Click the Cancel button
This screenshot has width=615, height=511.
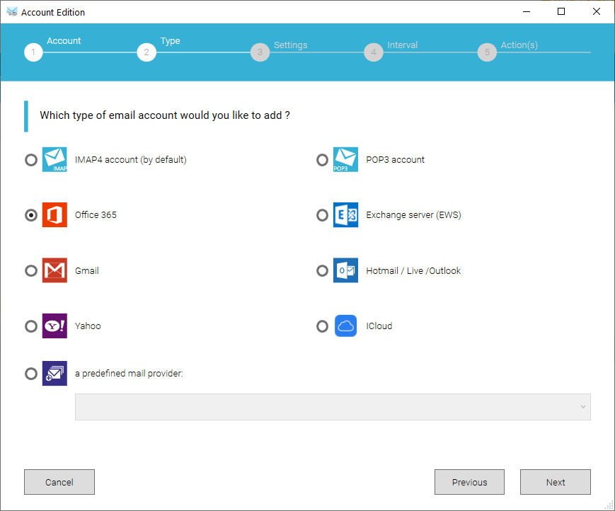tap(59, 482)
